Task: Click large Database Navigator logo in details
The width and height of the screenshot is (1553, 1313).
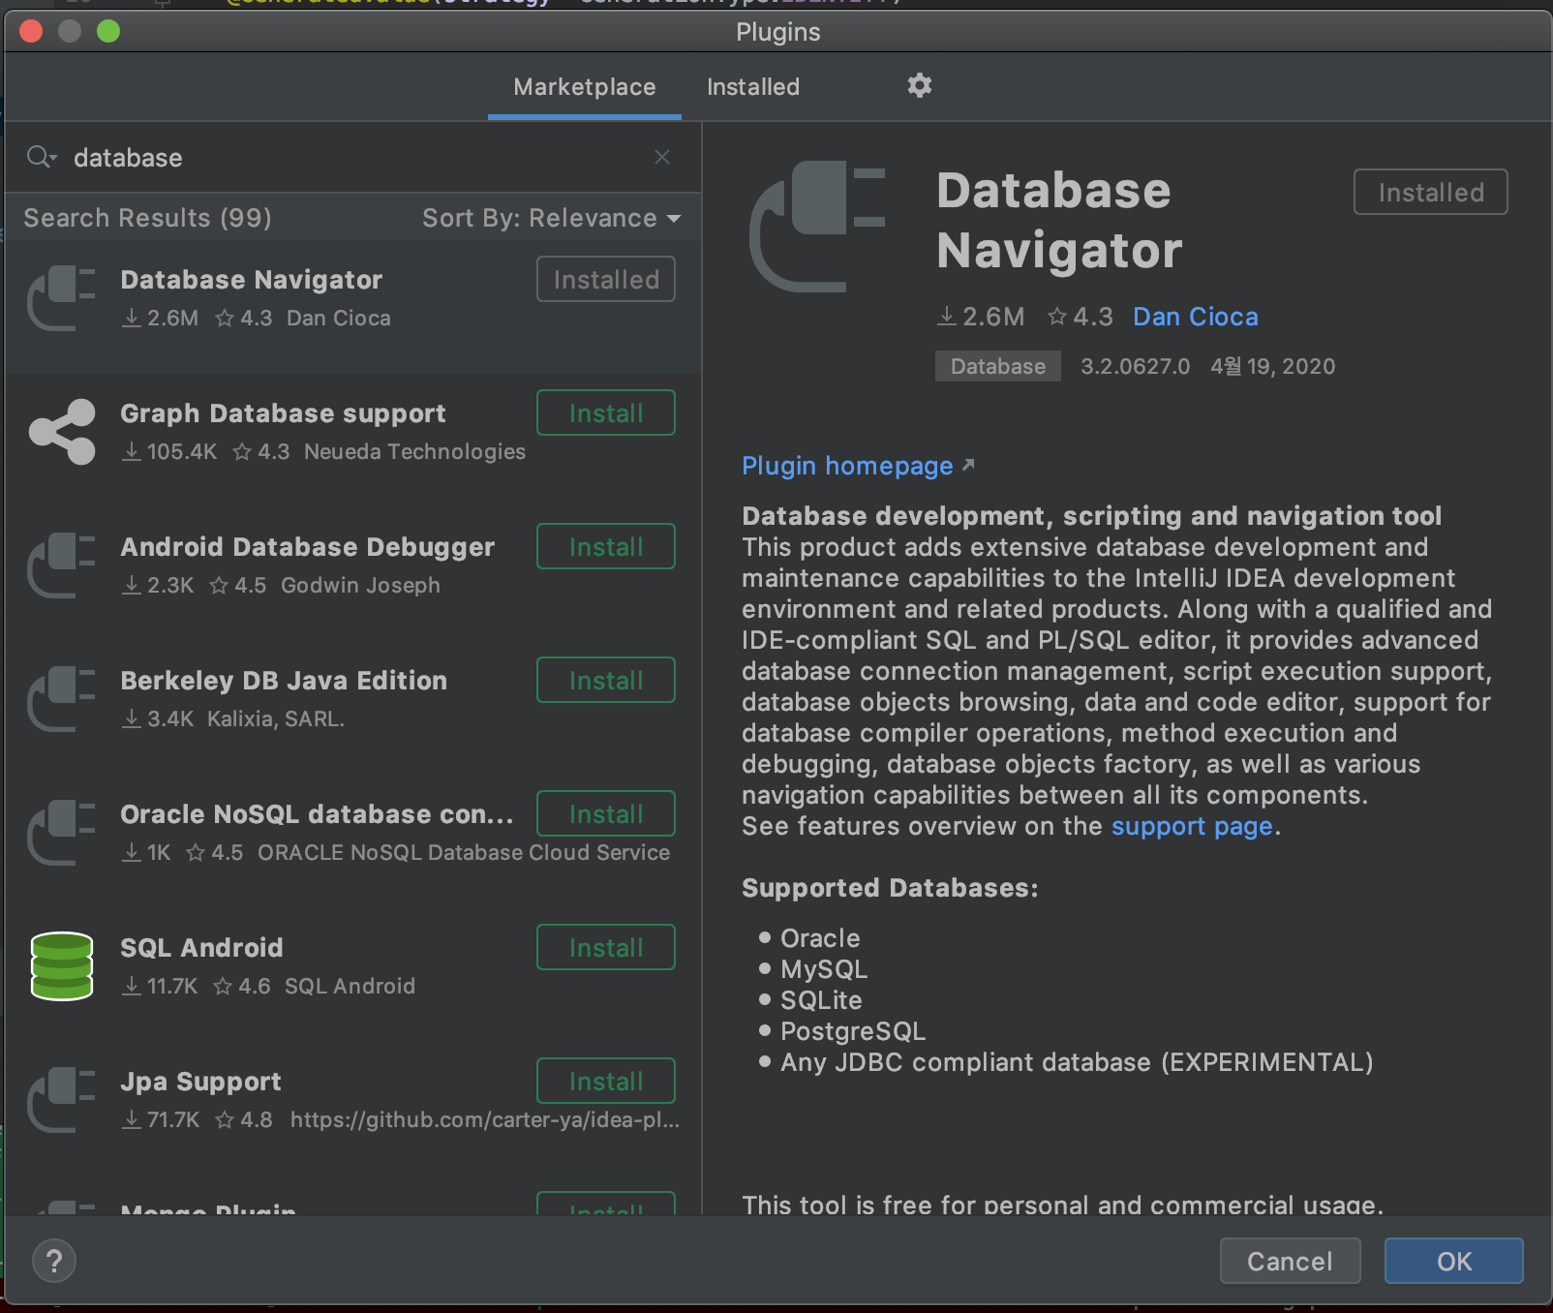Action: 818,227
